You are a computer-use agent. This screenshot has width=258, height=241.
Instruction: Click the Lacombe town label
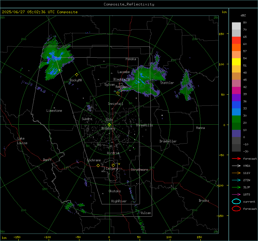tap(124, 72)
